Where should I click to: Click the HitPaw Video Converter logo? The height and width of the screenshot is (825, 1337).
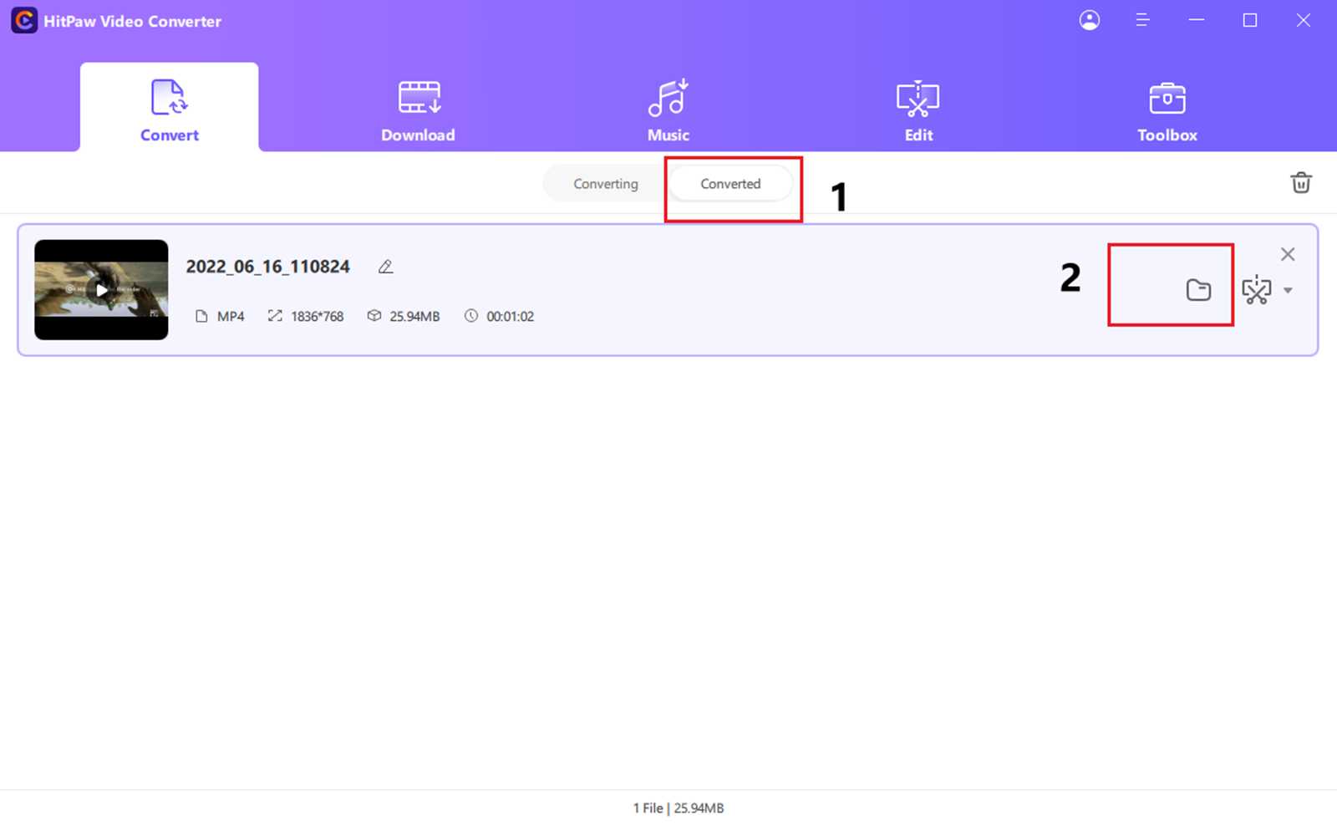point(117,20)
